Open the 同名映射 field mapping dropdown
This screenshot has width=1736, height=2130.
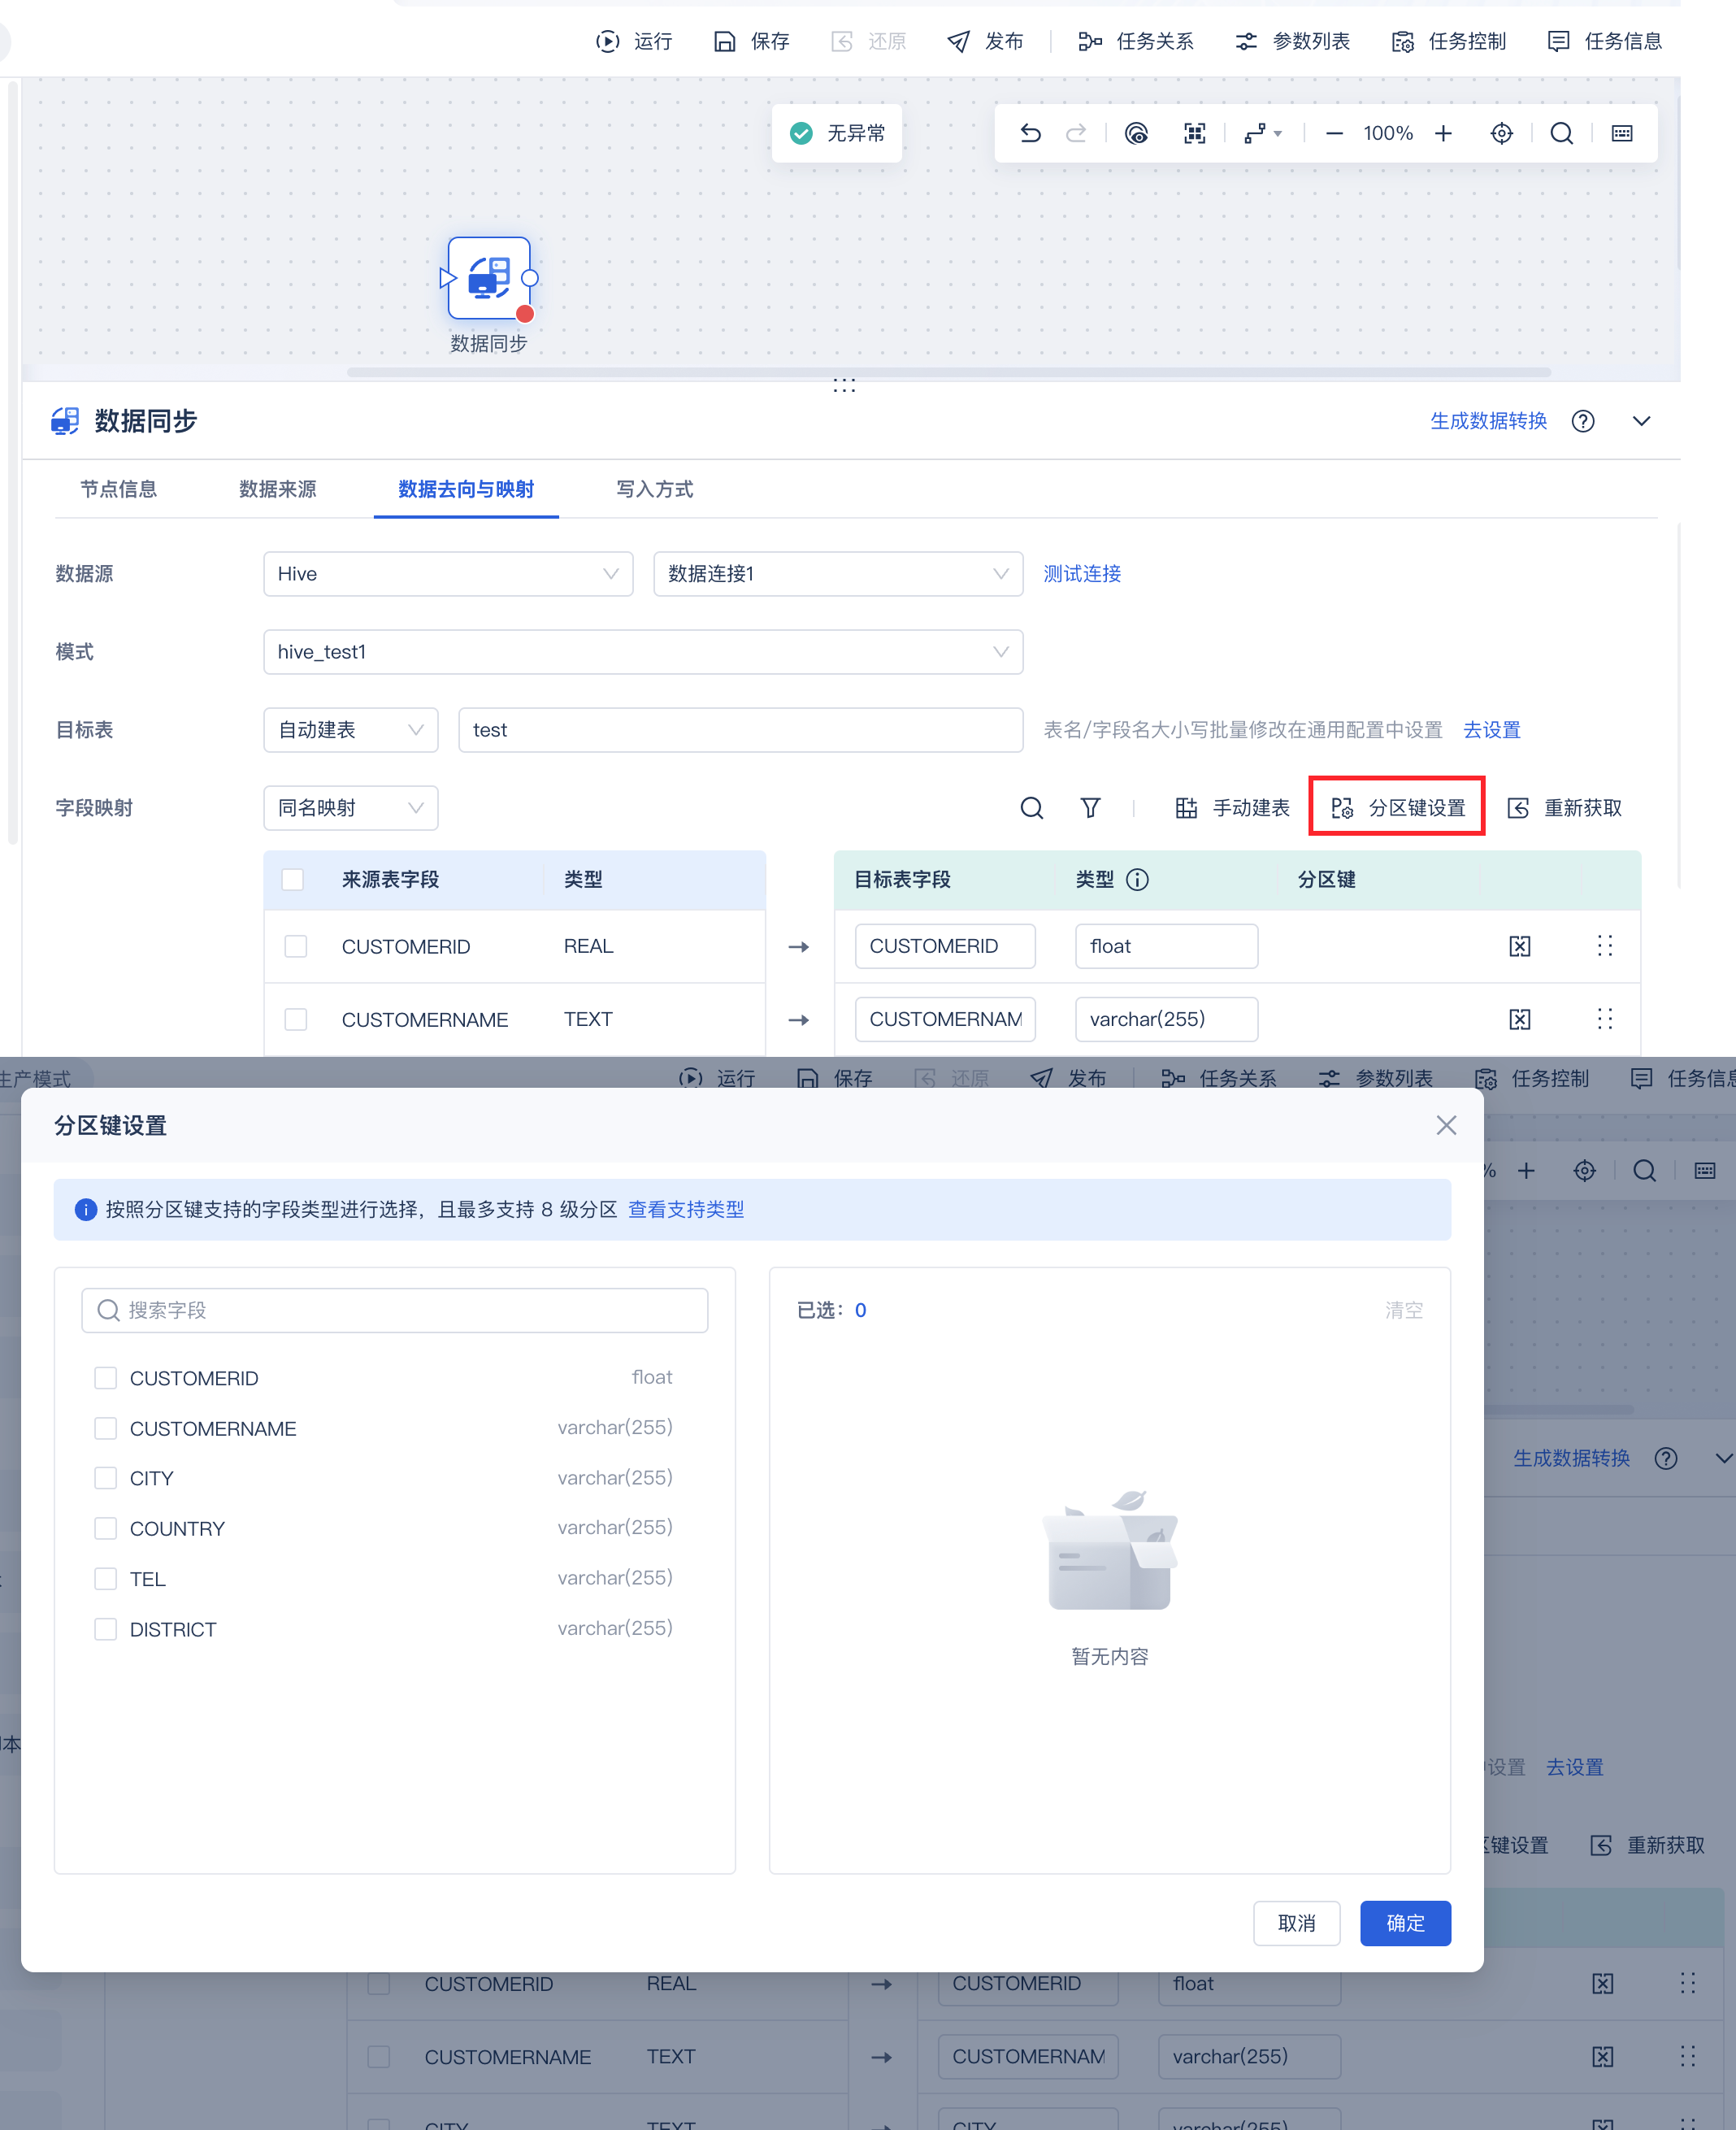350,807
